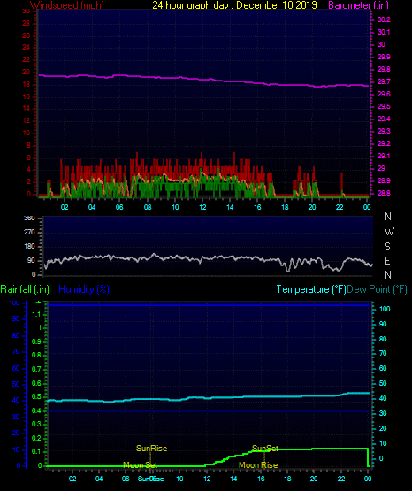
Task: Click the S compass direction label
Action: tap(387, 247)
